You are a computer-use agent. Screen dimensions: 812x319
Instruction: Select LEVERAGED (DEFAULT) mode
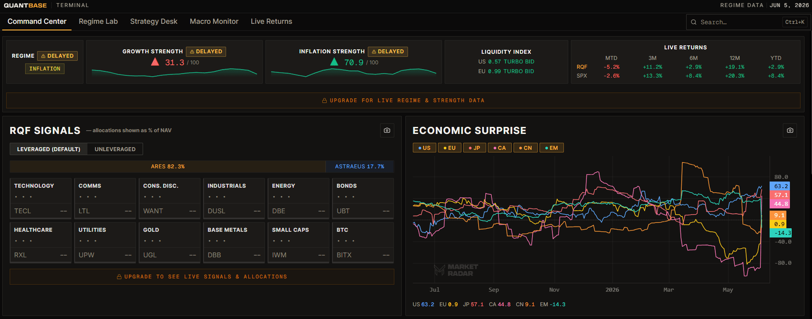[49, 149]
